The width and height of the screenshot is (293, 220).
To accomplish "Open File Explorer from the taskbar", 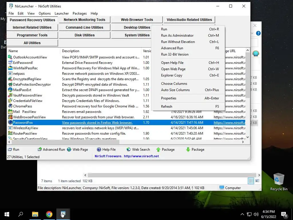I will click(x=35, y=214).
